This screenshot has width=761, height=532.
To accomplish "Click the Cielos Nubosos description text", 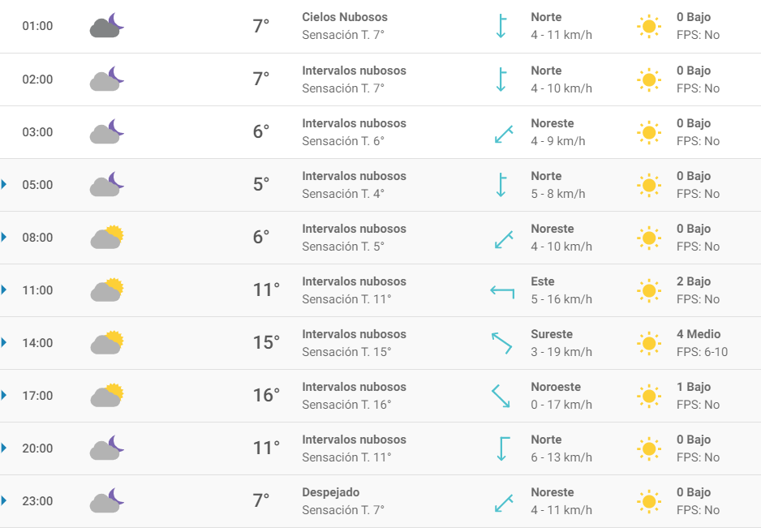I will (345, 17).
